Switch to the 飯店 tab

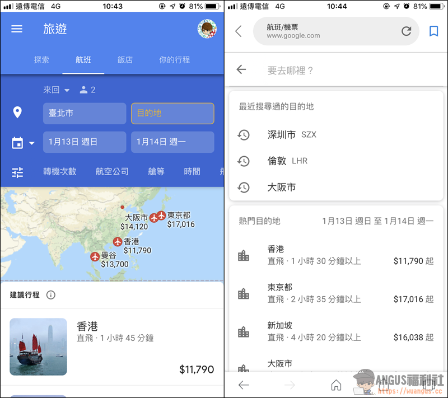pos(125,60)
